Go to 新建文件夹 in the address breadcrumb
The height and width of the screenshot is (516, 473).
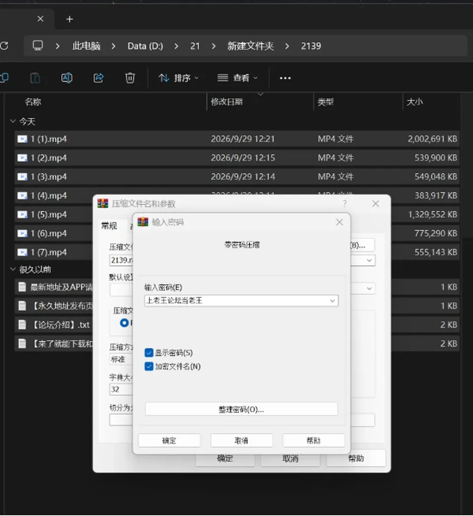coord(250,46)
